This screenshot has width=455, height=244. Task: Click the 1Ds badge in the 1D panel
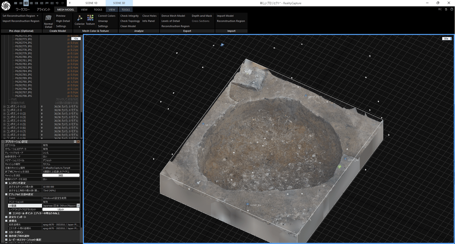coord(76,39)
